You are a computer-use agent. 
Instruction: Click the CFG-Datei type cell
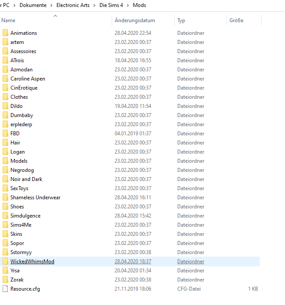coord(189,289)
